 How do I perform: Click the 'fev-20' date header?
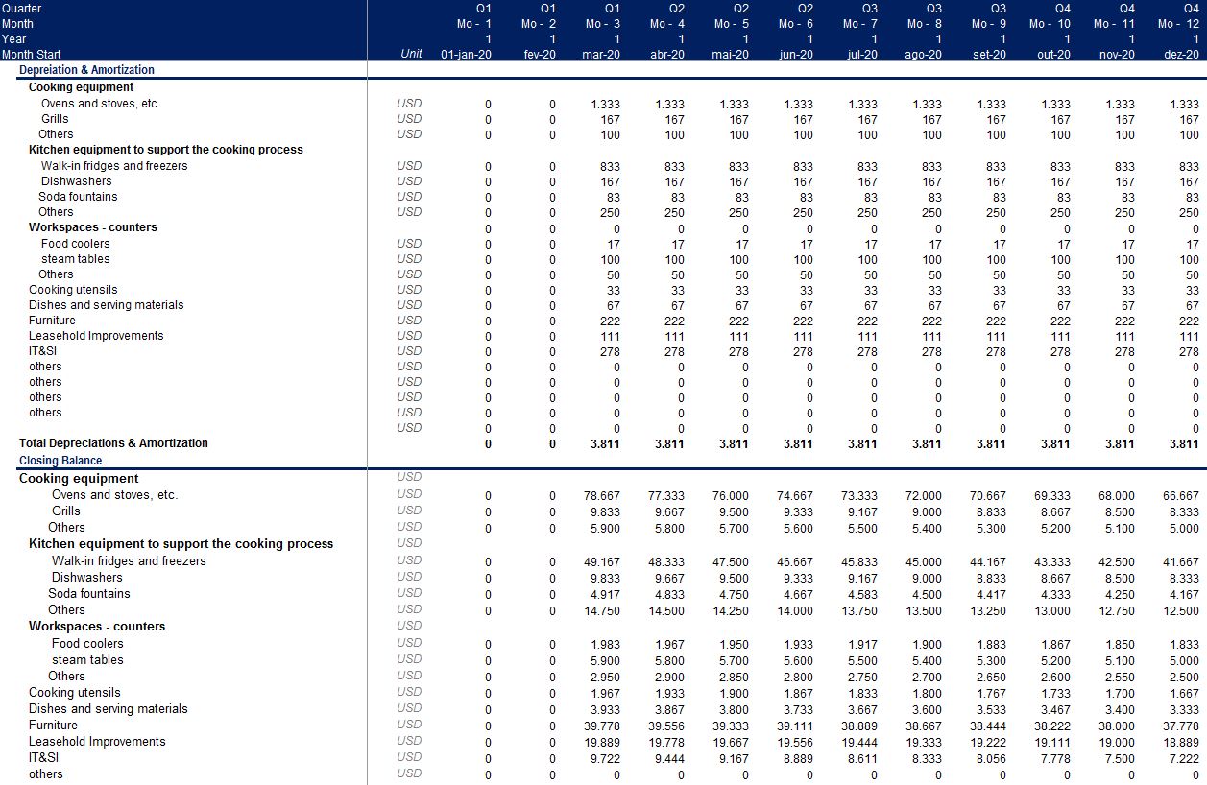540,54
